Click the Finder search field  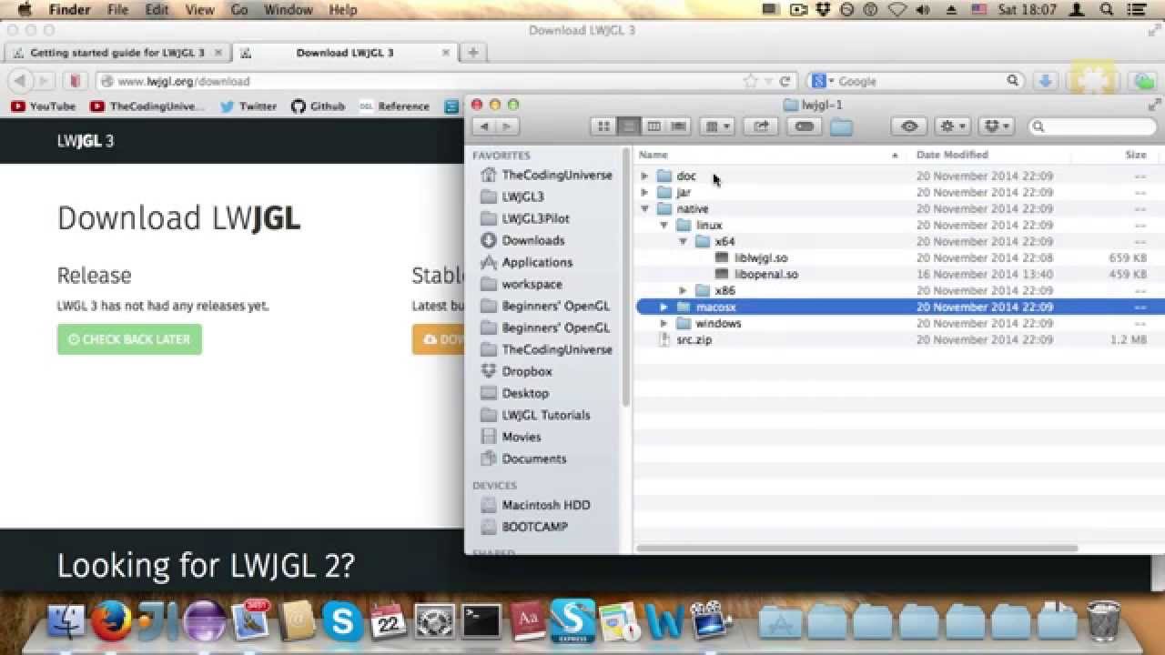pos(1092,126)
